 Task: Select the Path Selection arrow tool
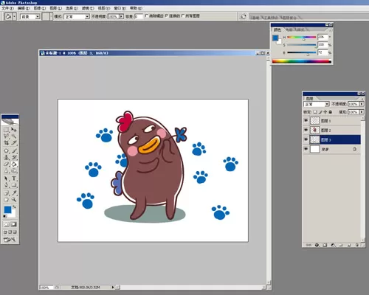click(7, 178)
